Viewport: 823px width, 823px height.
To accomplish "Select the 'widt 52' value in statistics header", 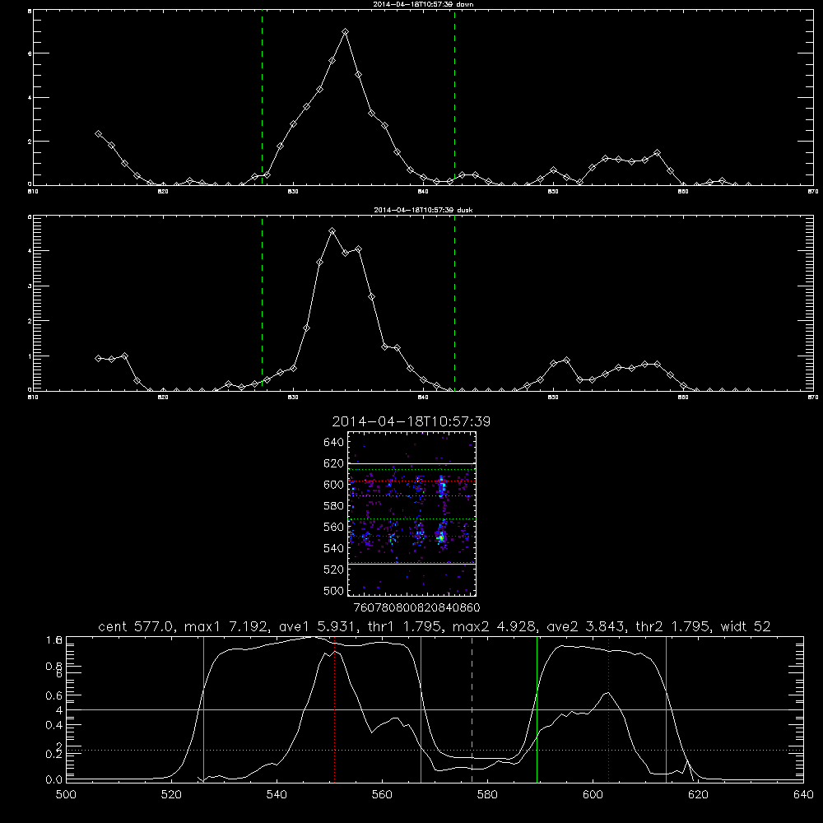I will pyautogui.click(x=746, y=626).
